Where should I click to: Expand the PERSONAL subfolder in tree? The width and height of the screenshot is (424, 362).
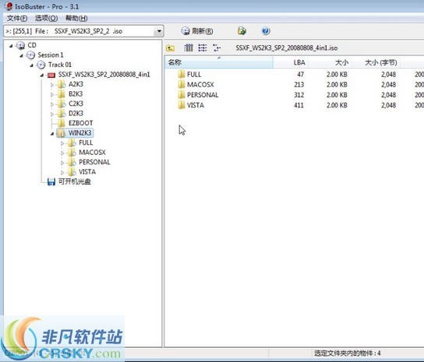tap(62, 163)
